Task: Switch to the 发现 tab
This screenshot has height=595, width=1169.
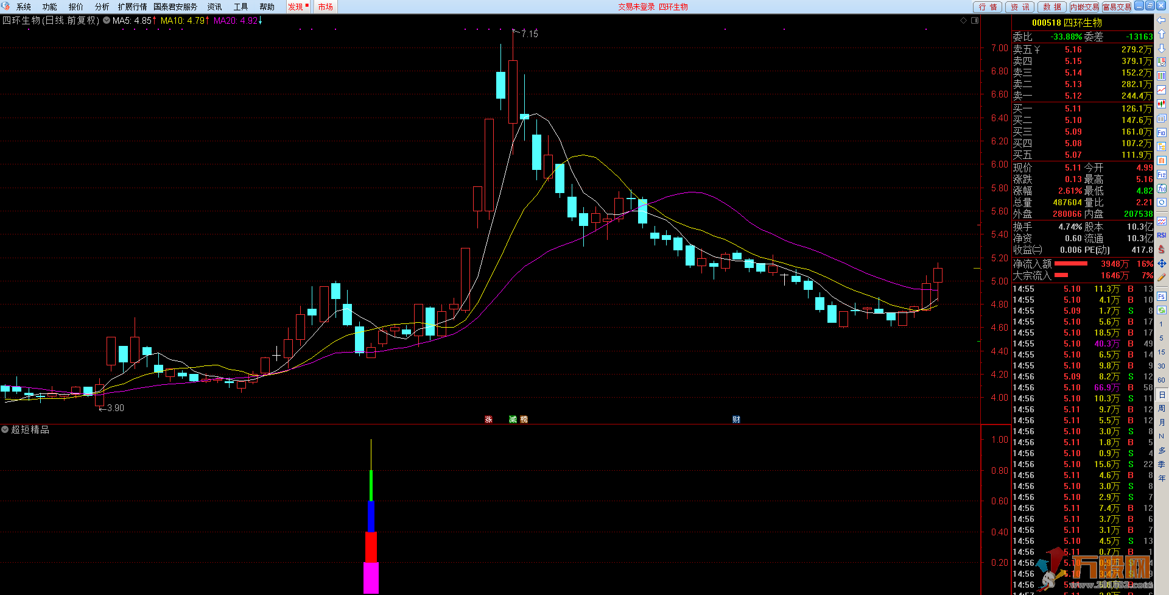Action: 298,7
